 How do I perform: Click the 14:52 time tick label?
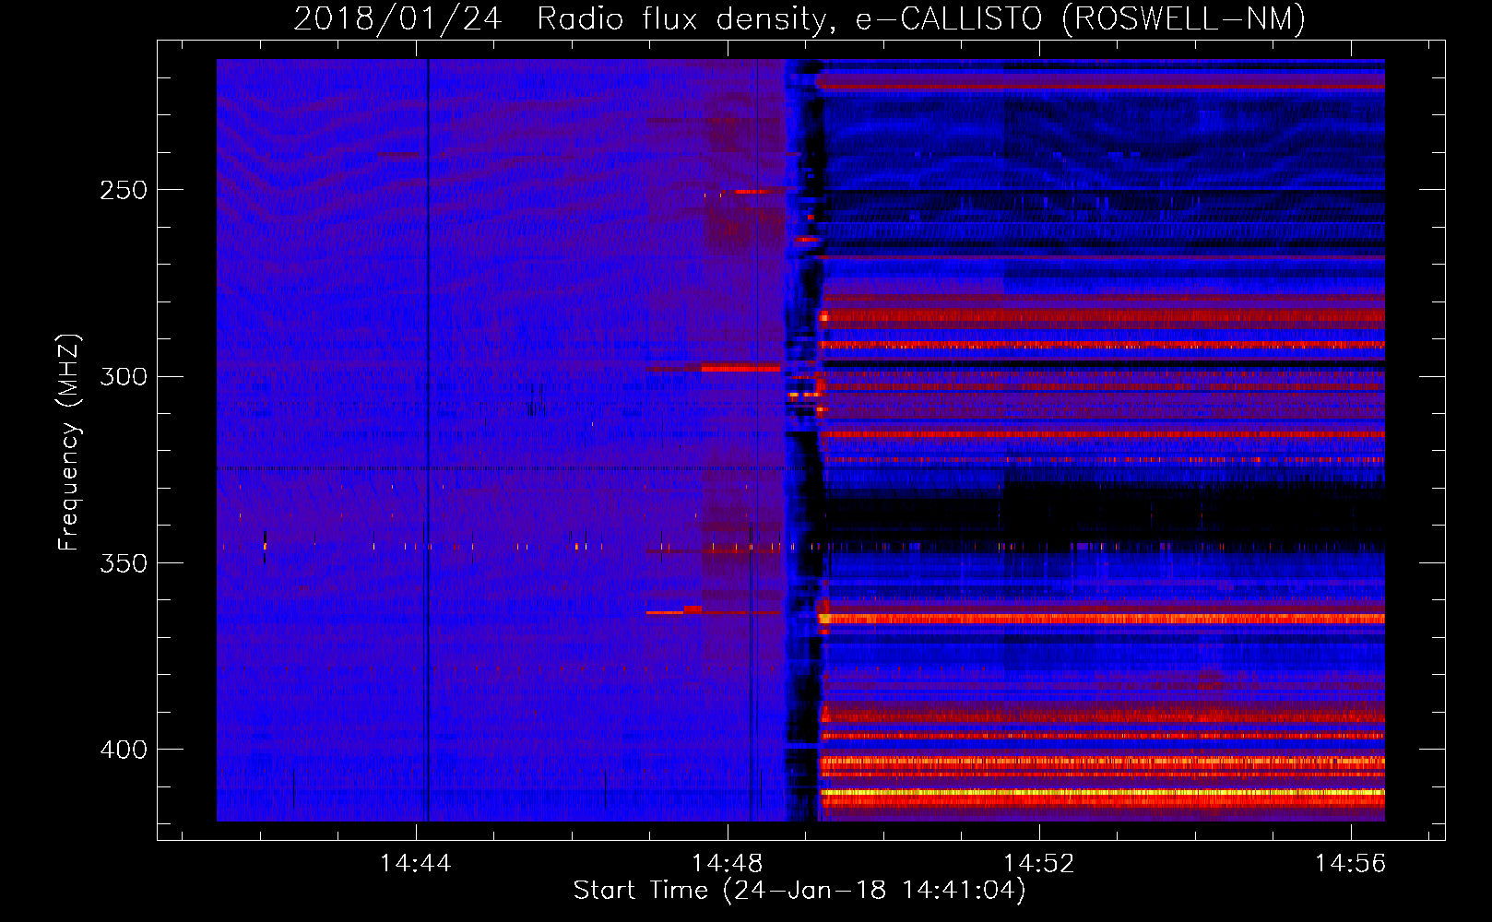[1039, 863]
